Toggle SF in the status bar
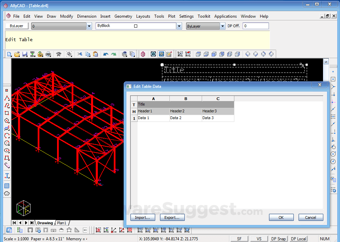 click(239, 238)
